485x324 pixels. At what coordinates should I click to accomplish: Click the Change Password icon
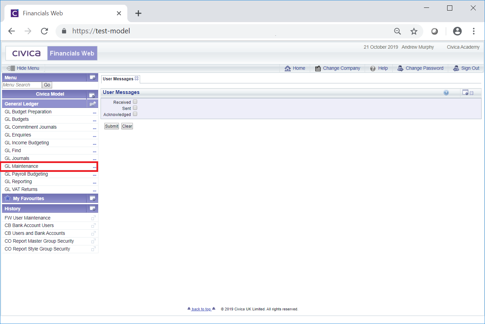(x=400, y=68)
